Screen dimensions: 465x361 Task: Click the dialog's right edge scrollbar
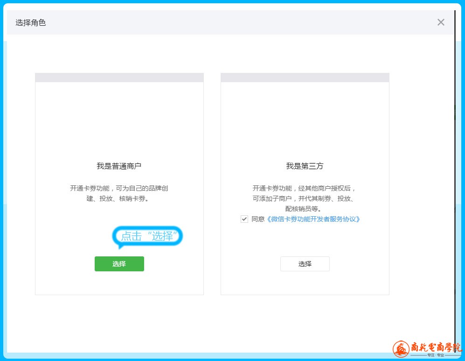455,187
